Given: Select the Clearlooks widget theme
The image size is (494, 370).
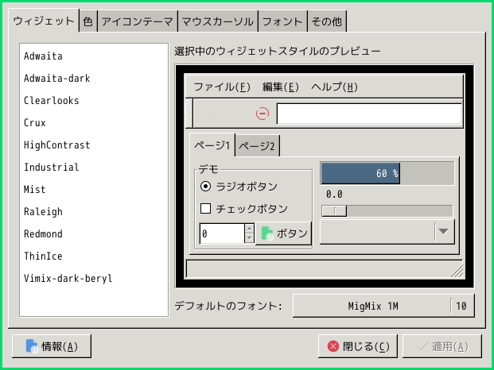Looking at the screenshot, I should 94,101.
